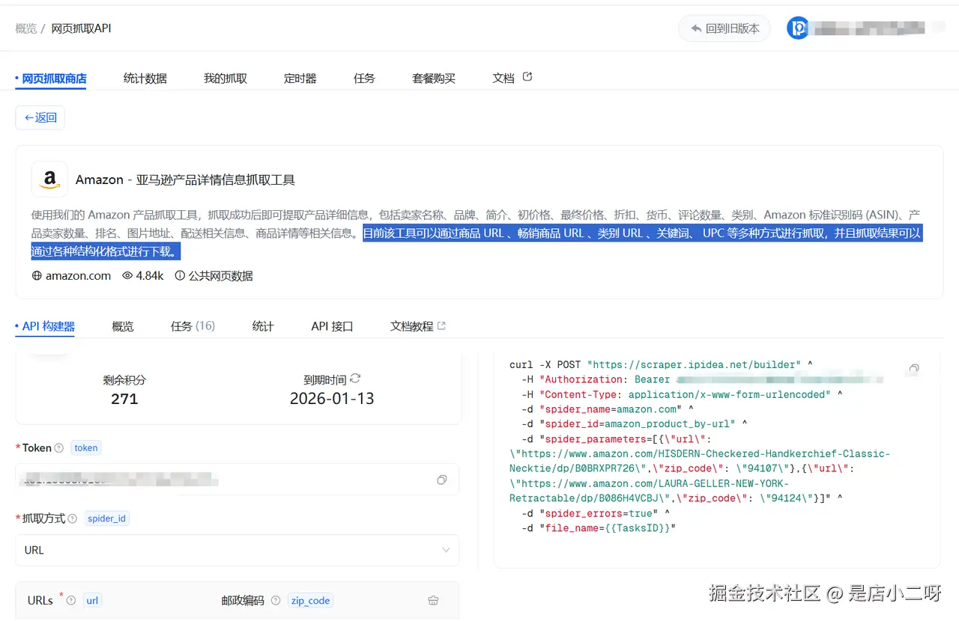Image resolution: width=959 pixels, height=621 pixels.
Task: Refresh the 到期时间 expiry date
Action: click(x=355, y=379)
